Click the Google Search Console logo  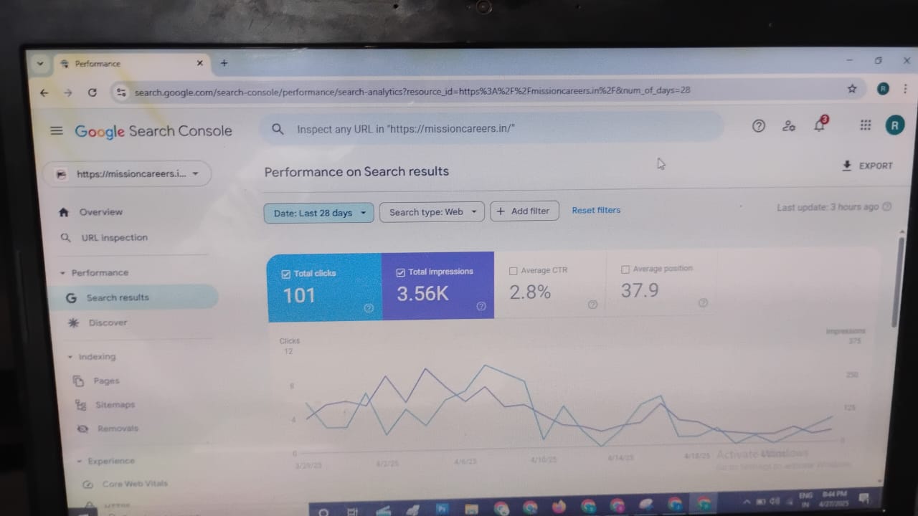point(153,131)
